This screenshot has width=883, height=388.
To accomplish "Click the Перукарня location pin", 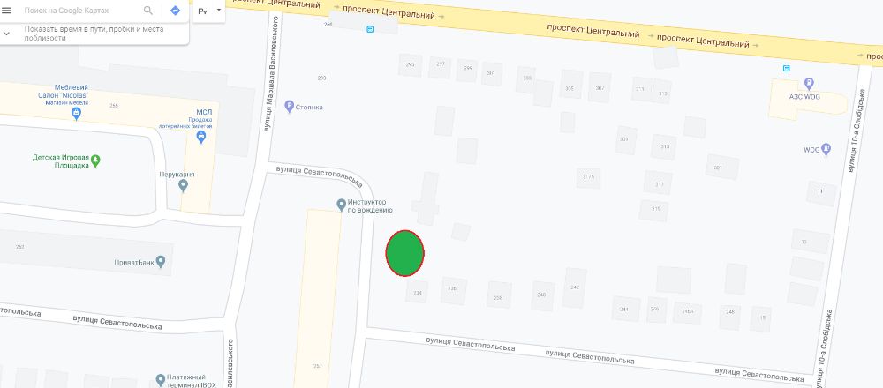I will pos(183,185).
